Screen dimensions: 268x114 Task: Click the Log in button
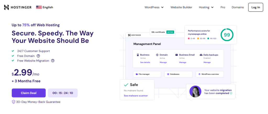[x=255, y=7]
